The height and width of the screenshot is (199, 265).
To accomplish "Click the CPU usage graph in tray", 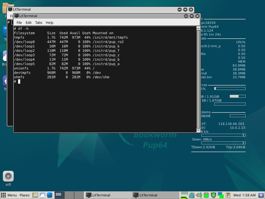I will [x=184, y=195].
